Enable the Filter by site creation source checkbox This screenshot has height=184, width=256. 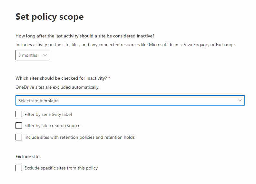coord(19,126)
